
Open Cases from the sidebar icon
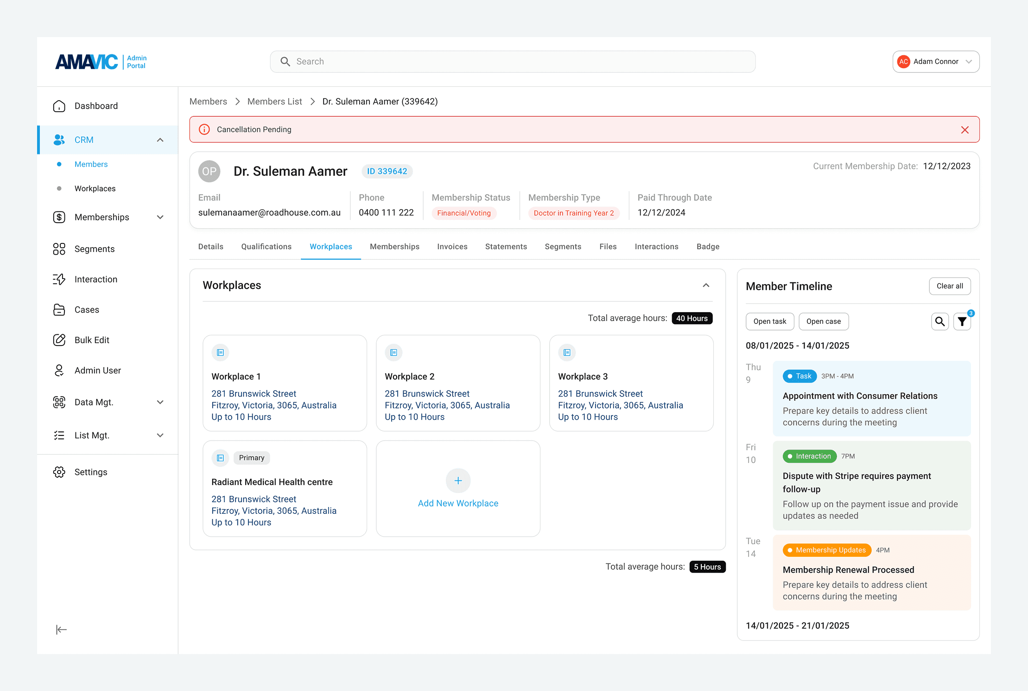[x=59, y=310]
